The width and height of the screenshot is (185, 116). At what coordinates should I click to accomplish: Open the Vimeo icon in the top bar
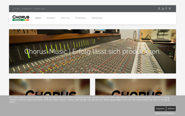coord(170,9)
